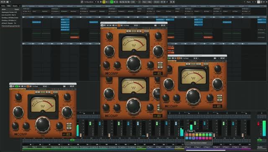Click the IN meter button in upper H-Comp window

pyautogui.click(x=129, y=31)
